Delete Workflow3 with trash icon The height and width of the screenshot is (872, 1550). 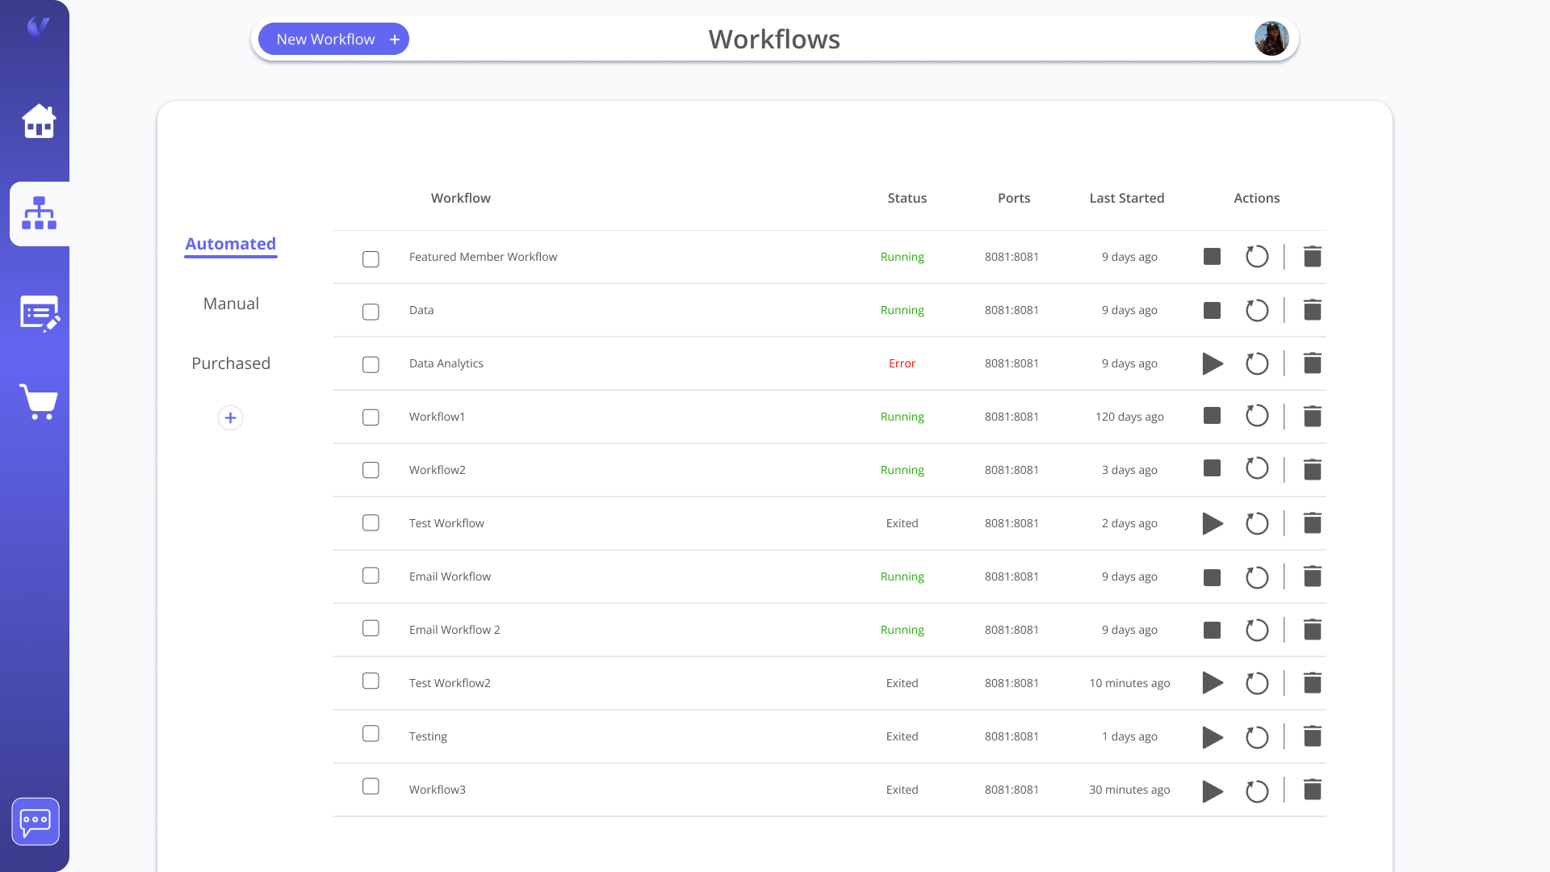(x=1313, y=790)
